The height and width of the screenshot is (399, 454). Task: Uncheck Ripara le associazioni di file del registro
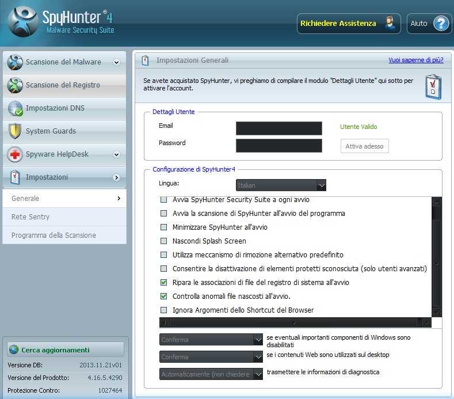[x=163, y=282]
